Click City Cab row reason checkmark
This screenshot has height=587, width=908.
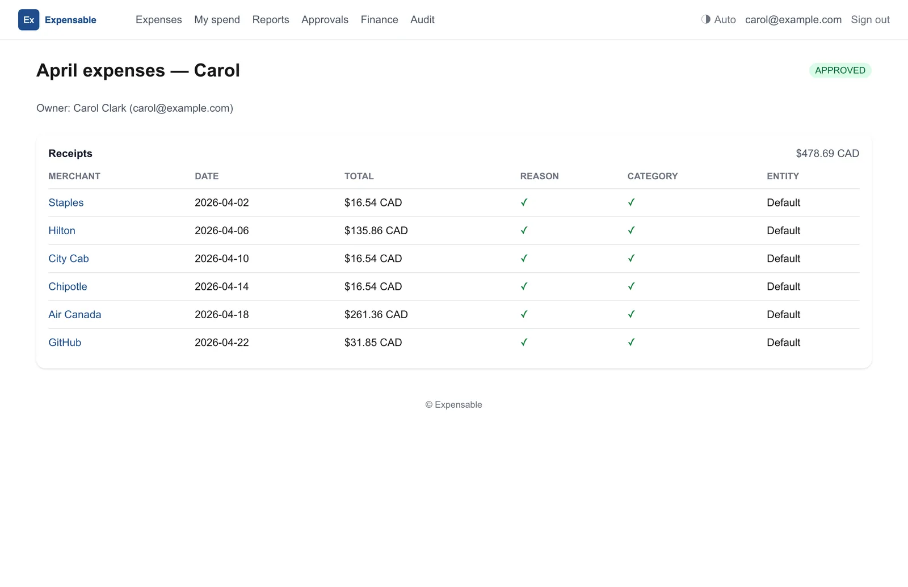524,259
